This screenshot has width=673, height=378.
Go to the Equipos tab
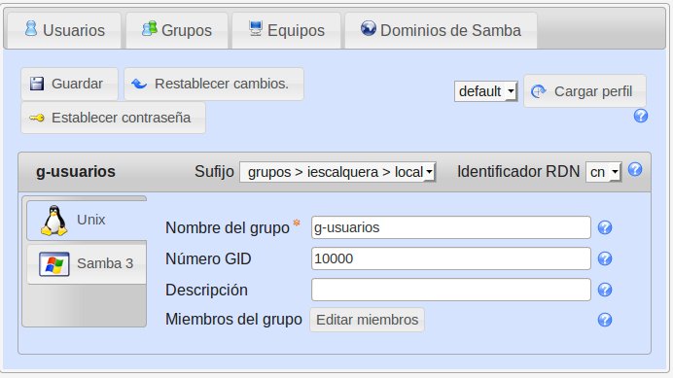(x=287, y=30)
